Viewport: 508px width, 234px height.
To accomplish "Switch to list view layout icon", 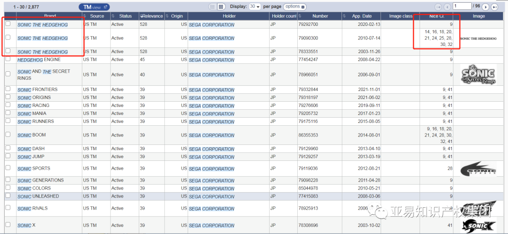I will tap(213, 7).
